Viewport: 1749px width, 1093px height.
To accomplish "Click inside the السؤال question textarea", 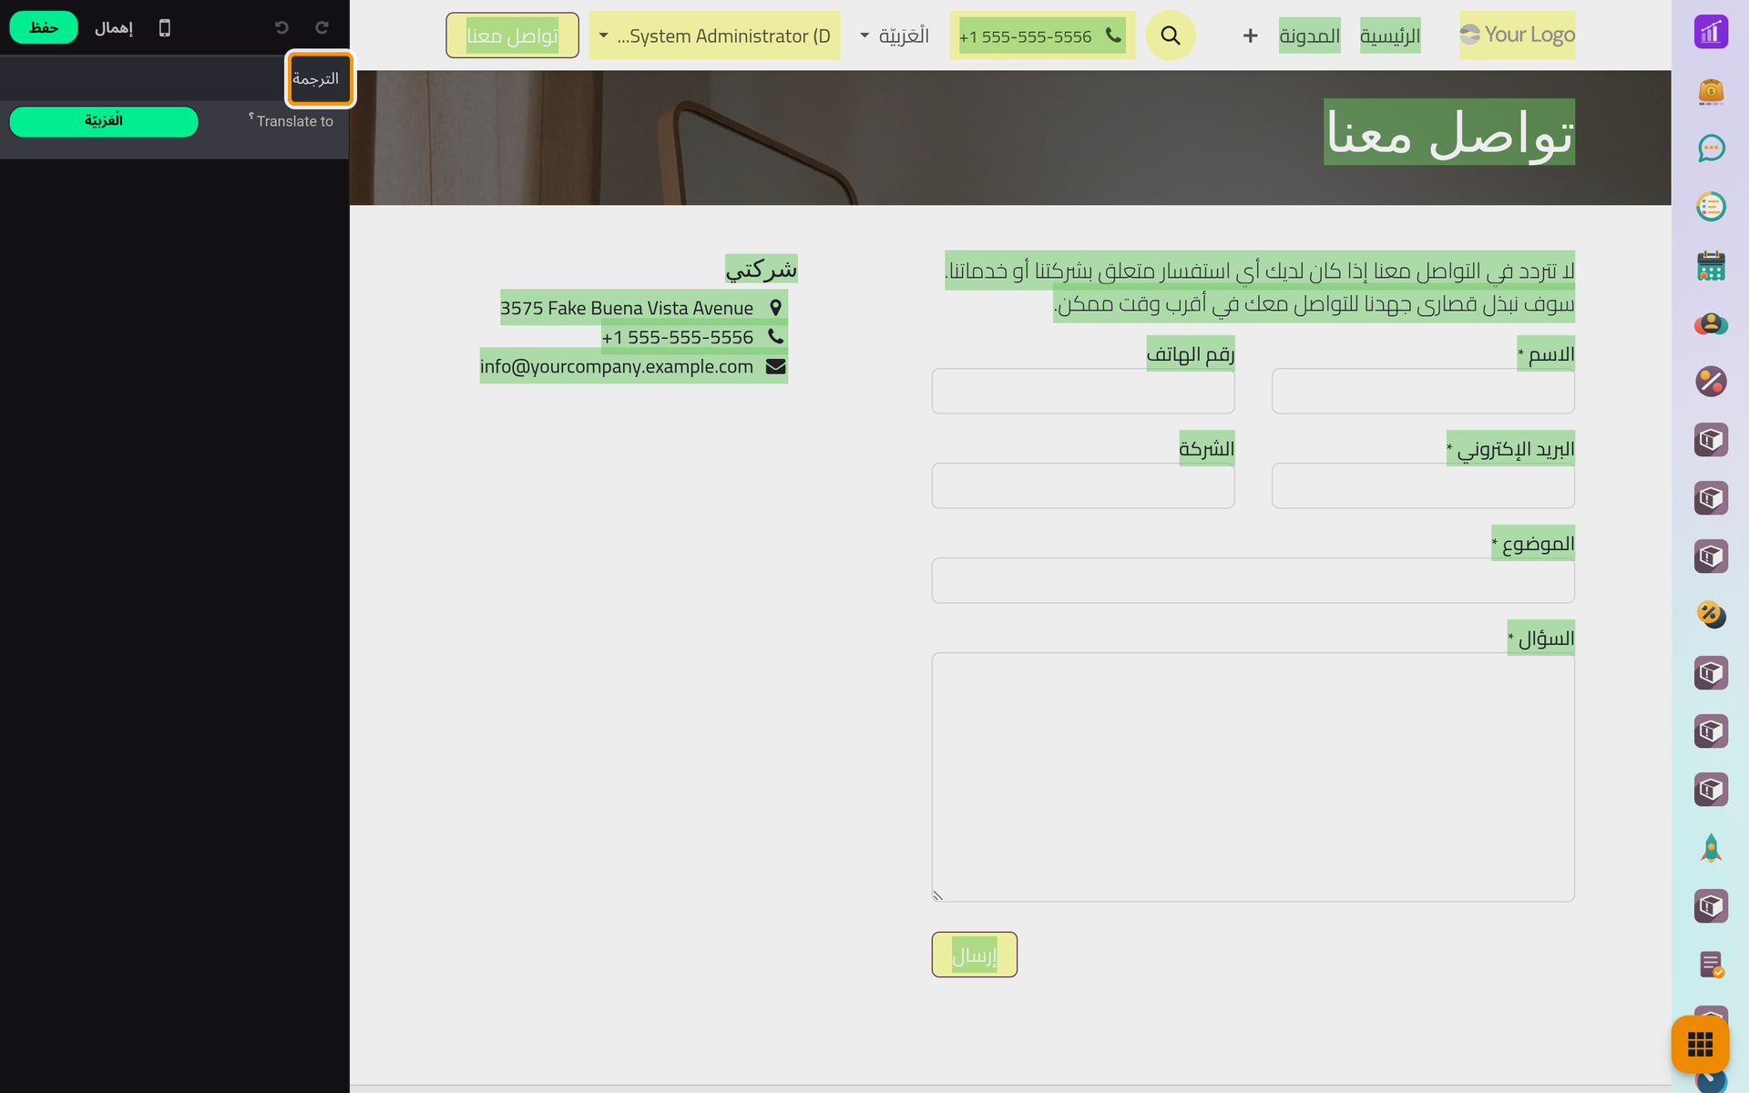I will (1253, 777).
